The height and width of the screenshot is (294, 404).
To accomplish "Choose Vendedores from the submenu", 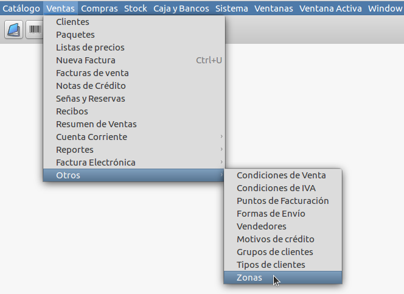I will click(283, 226).
